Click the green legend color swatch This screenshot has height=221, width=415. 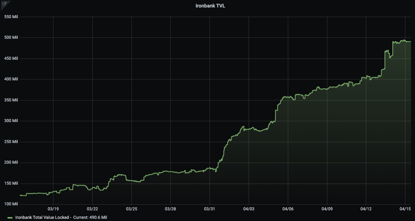[10, 217]
